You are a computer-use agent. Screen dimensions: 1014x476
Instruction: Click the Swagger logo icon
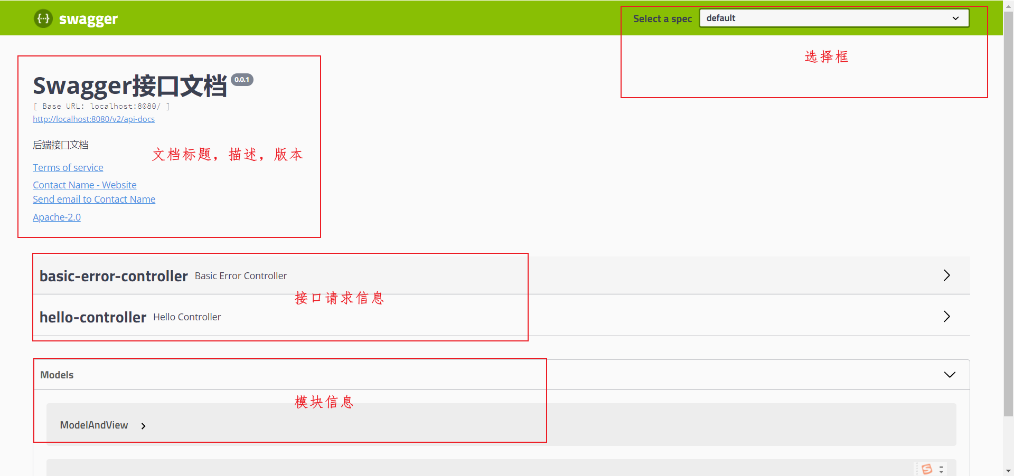[43, 18]
